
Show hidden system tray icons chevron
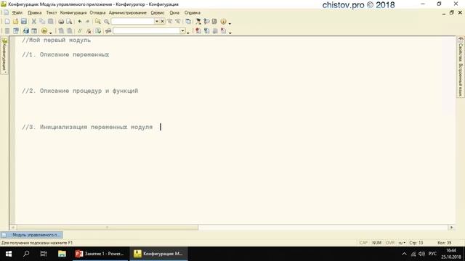tap(404, 254)
